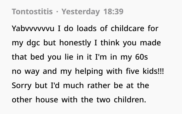Screen dimensions: 182x114
Task: Click the word bed
Action: coord(37,57)
